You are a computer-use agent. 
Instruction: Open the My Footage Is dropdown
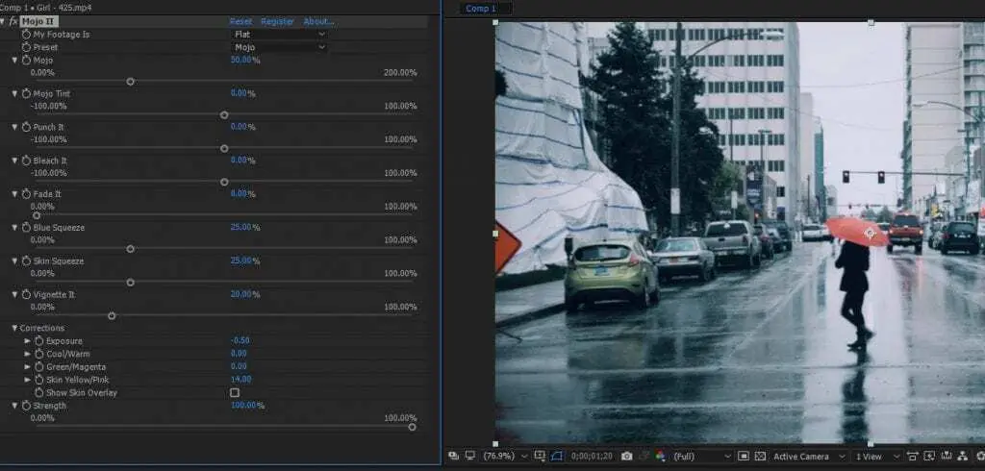click(279, 35)
